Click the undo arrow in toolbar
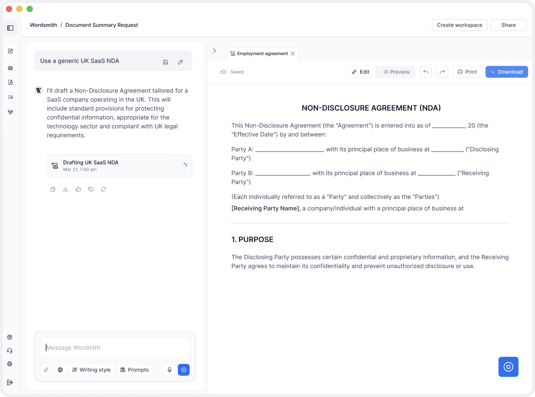Screen dimensions: 535x397 coord(426,72)
